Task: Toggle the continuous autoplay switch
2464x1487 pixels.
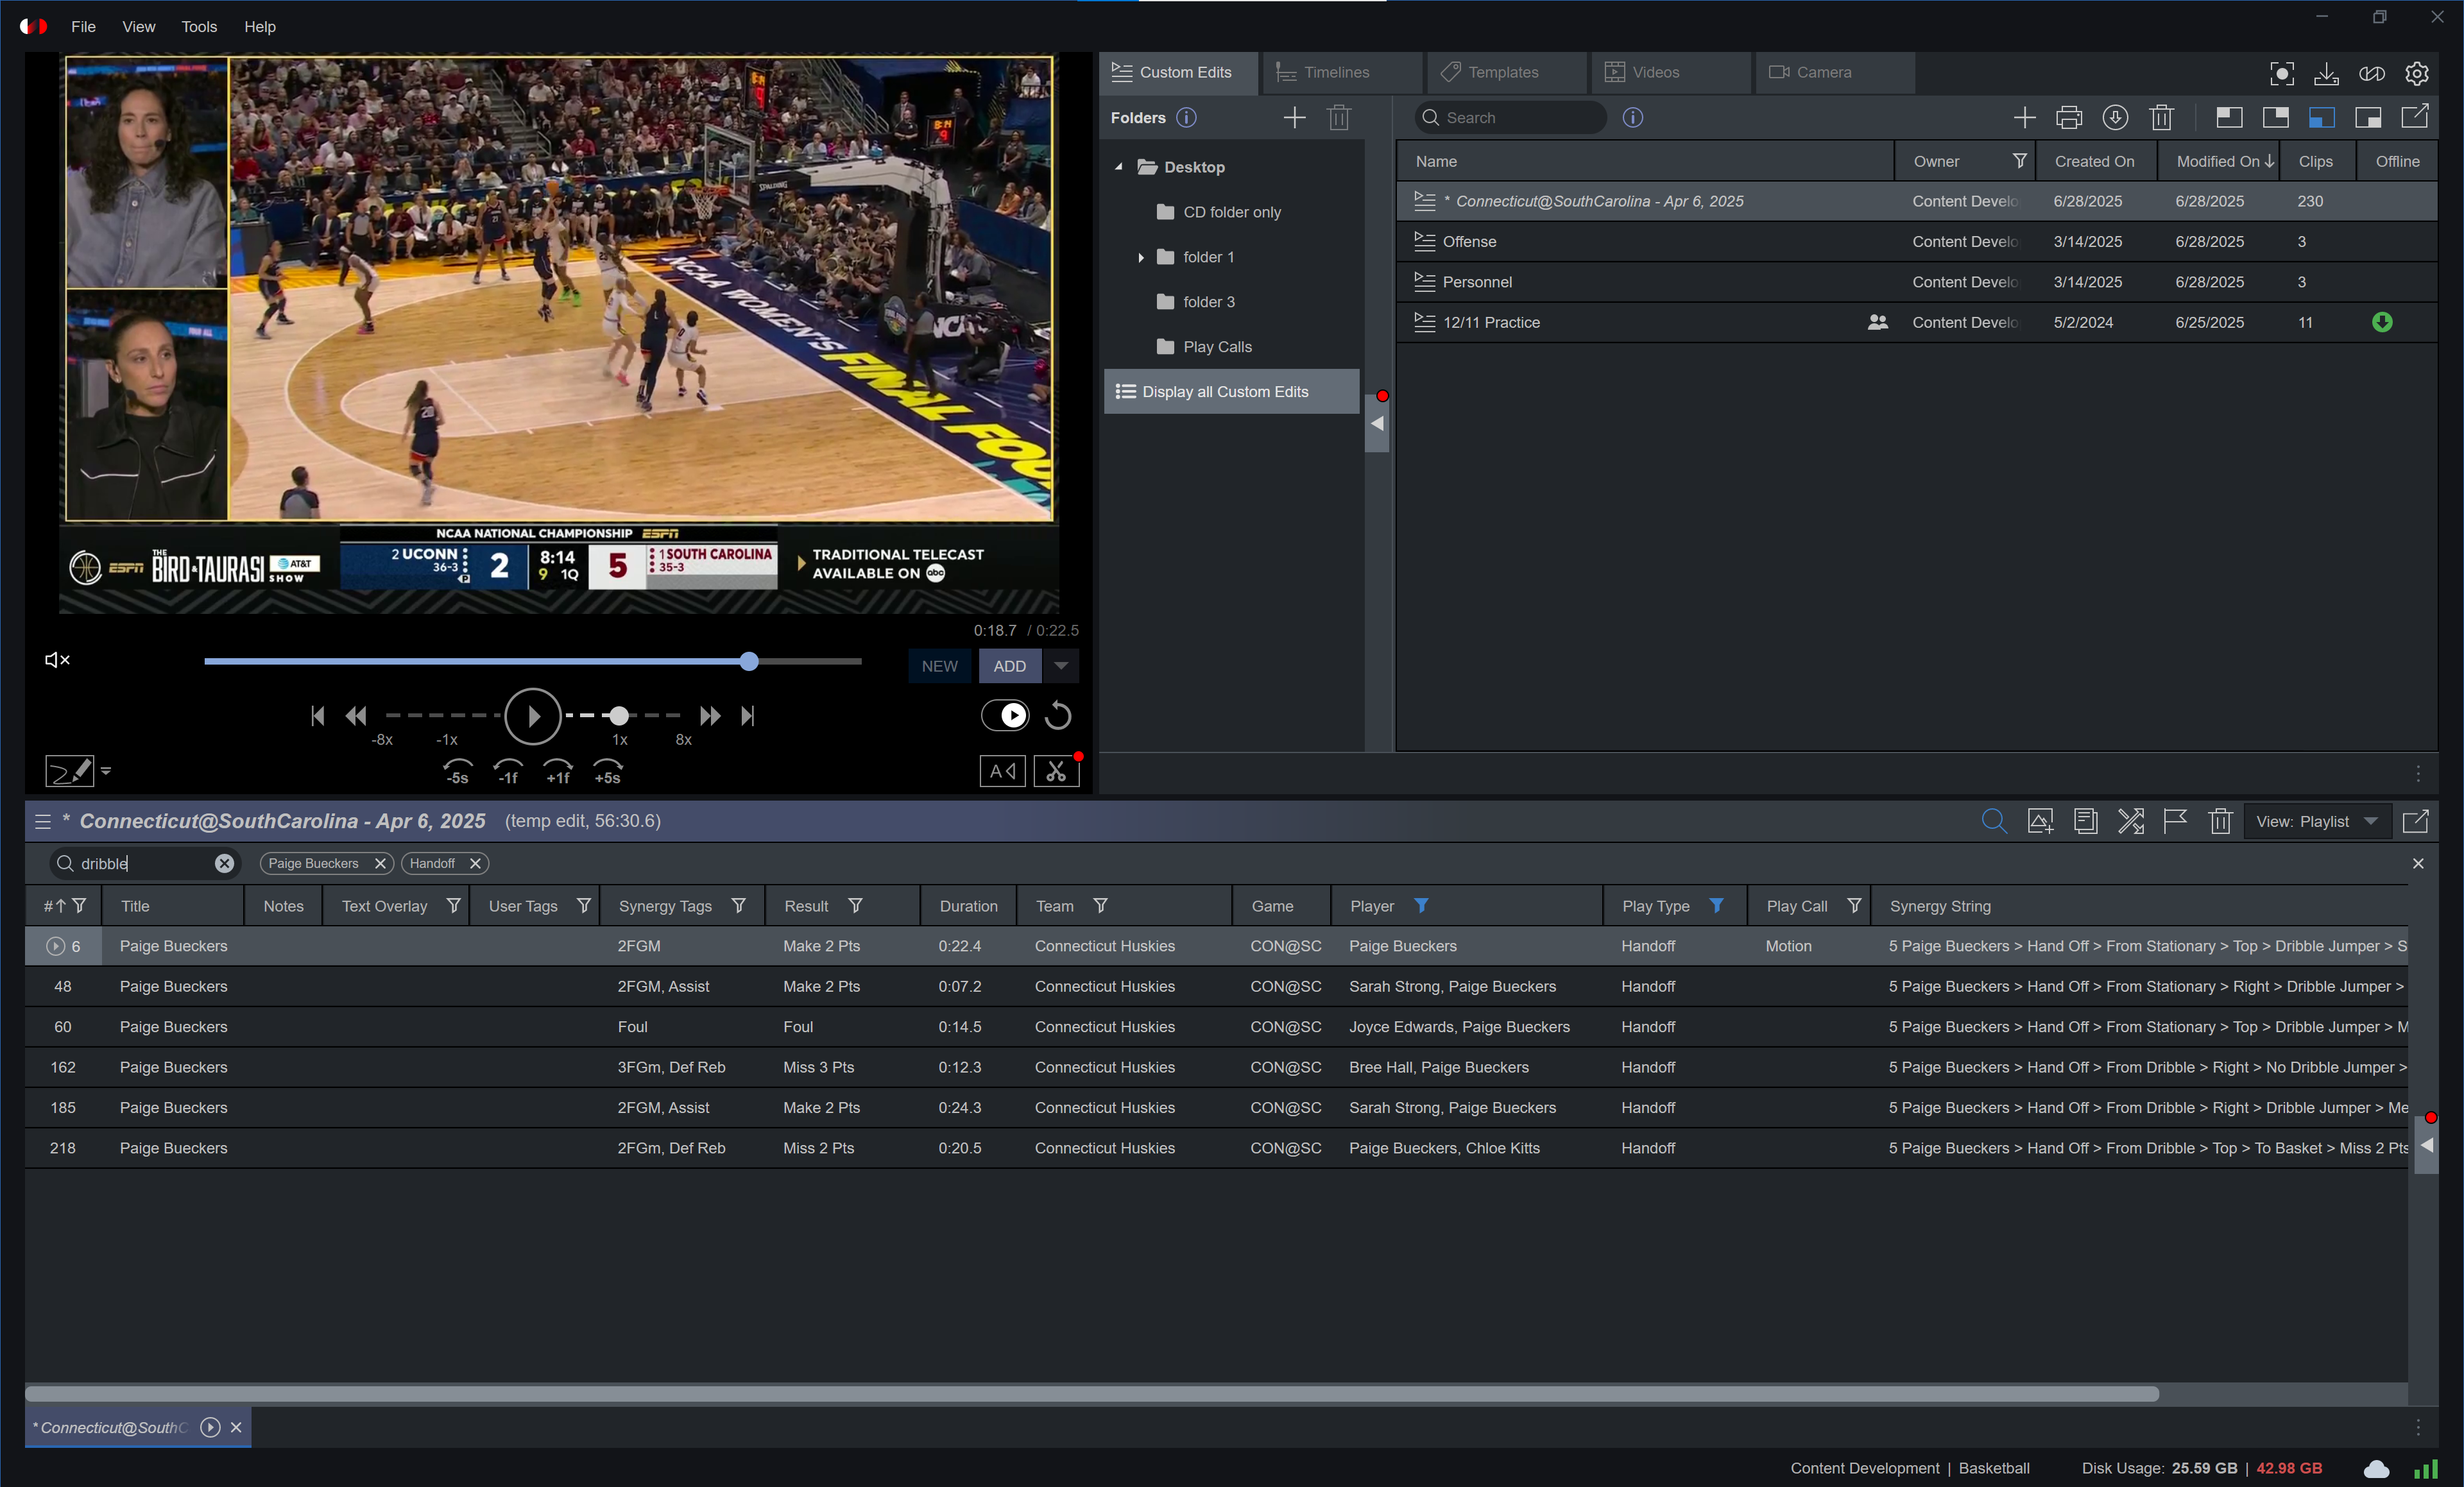Action: click(x=1005, y=715)
